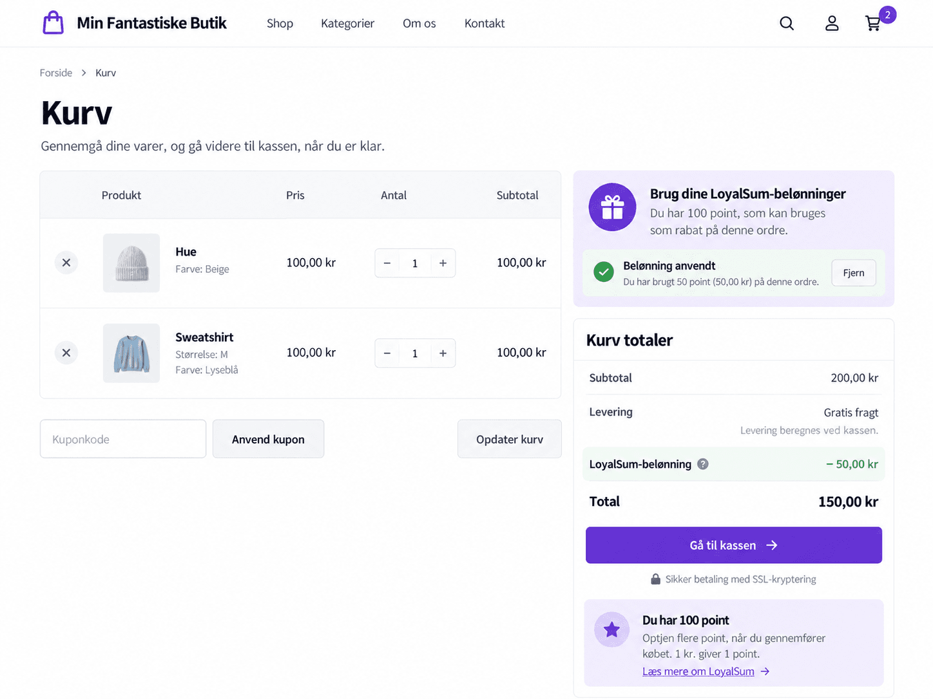Image resolution: width=933 pixels, height=699 pixels.
Task: Open the cart icon with badge 2
Action: pyautogui.click(x=873, y=24)
